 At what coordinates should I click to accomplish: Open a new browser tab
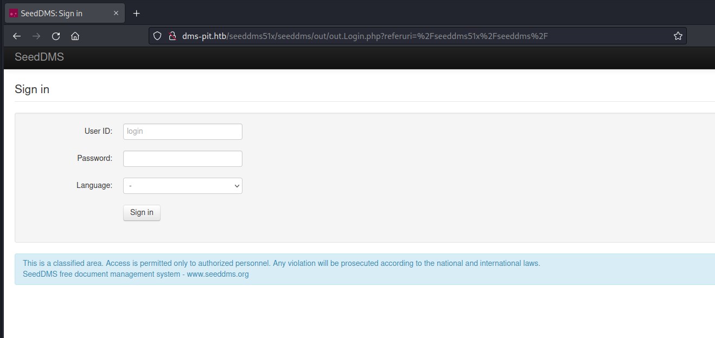[x=137, y=13]
